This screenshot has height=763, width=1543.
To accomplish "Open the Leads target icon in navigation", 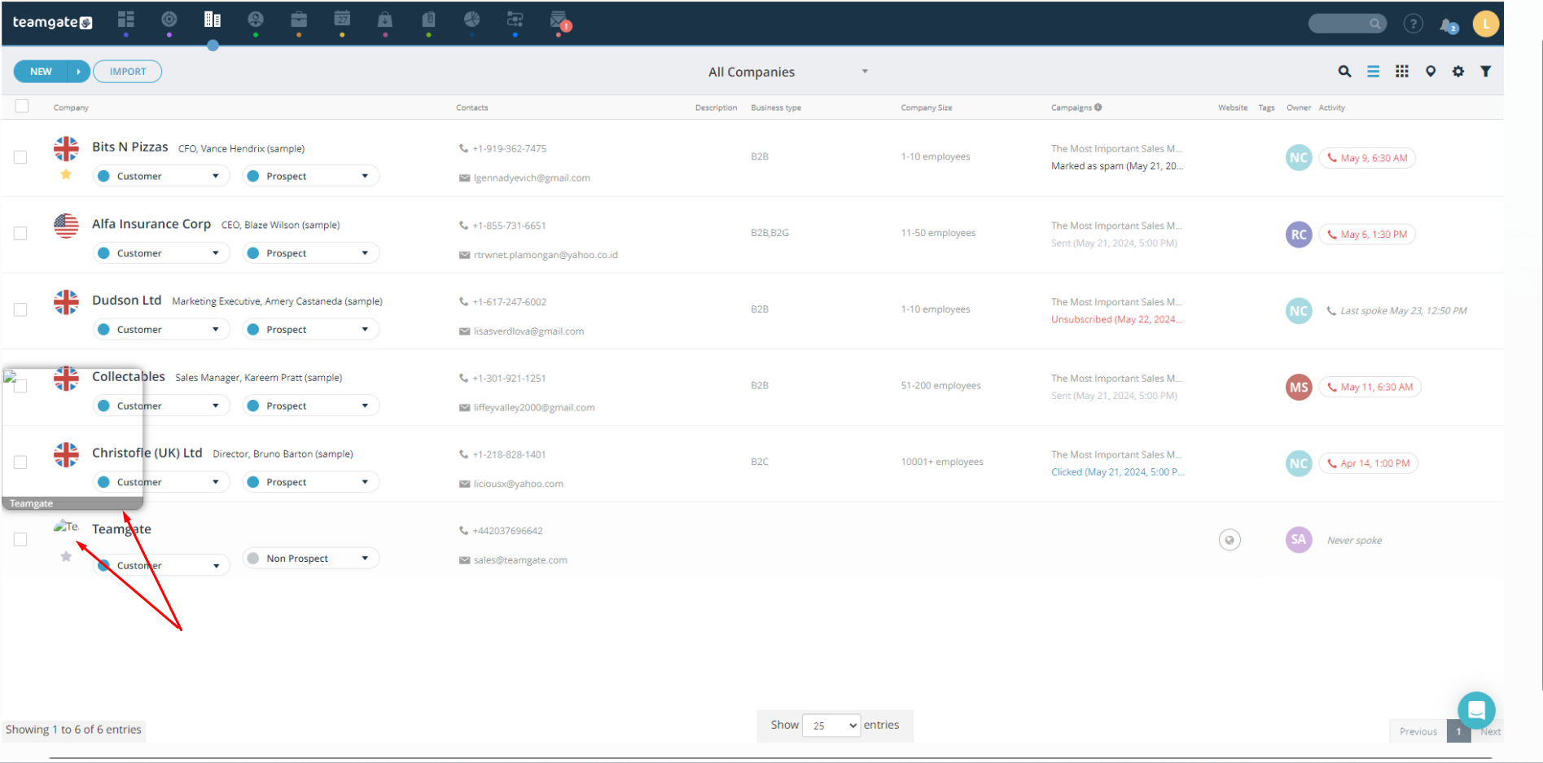I will tap(169, 20).
